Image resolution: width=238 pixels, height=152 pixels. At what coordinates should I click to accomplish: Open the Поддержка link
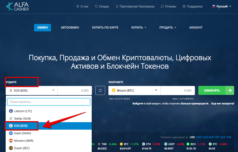(192, 6)
